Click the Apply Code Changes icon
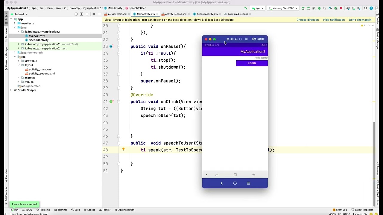The width and height of the screenshot is (383, 215). [314, 8]
